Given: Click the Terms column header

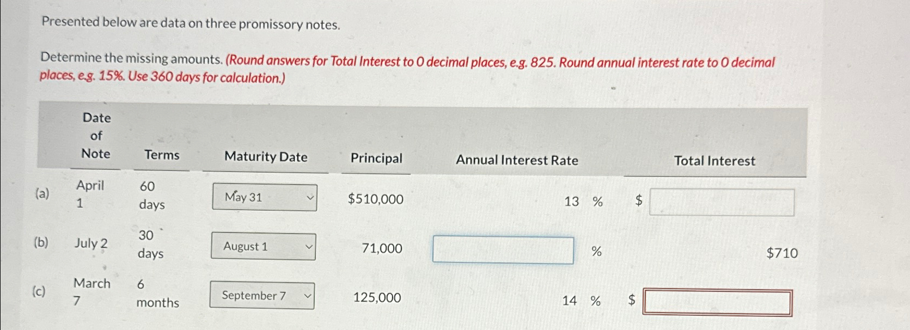Looking at the screenshot, I should click(x=161, y=155).
